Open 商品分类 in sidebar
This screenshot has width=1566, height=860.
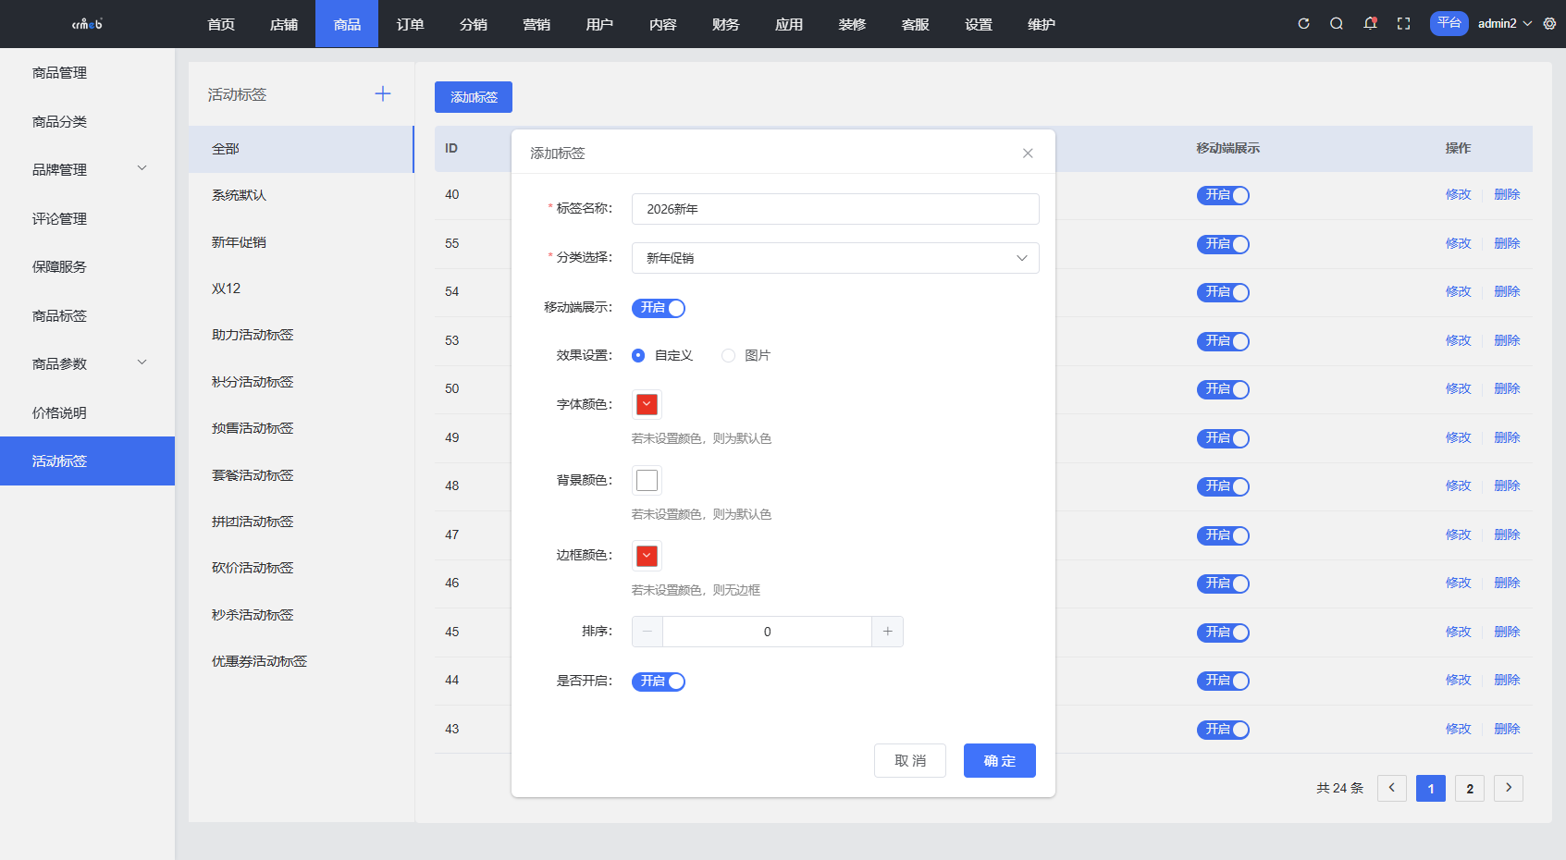point(87,121)
